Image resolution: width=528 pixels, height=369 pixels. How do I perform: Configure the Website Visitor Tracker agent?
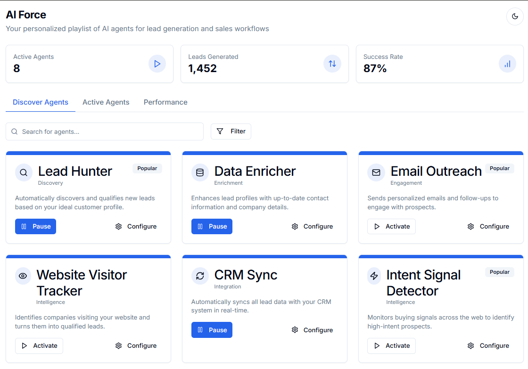136,346
